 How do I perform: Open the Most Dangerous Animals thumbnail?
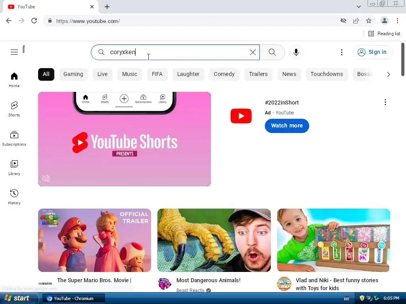pos(214,240)
